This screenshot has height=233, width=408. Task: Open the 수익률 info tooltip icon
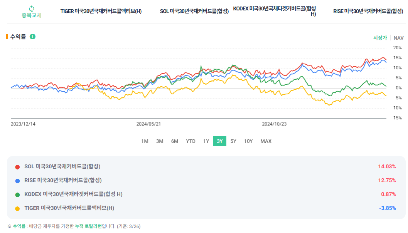(x=32, y=37)
